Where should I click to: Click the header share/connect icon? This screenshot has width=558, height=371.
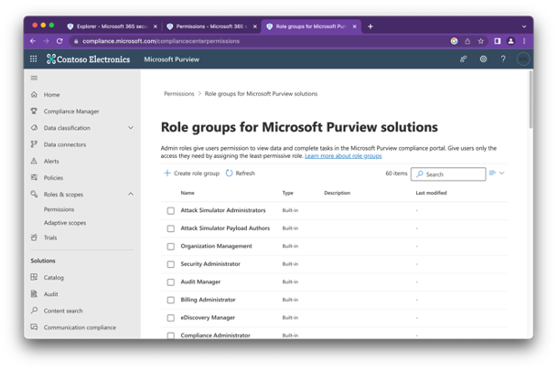[463, 59]
